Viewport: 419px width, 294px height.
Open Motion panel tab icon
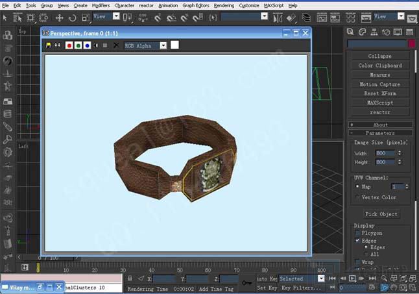point(386,32)
